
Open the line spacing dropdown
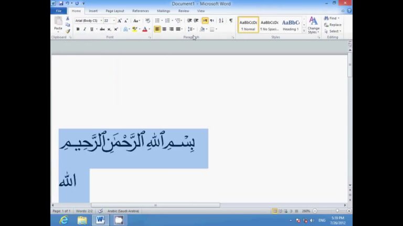tap(191, 29)
